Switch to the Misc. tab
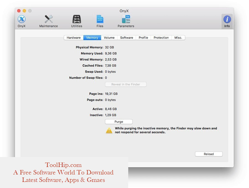The height and width of the screenshot is (188, 249). (x=178, y=38)
